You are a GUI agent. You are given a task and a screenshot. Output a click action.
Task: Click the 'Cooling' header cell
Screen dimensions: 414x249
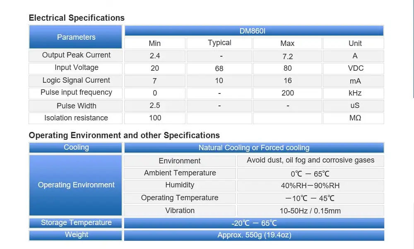75,147
